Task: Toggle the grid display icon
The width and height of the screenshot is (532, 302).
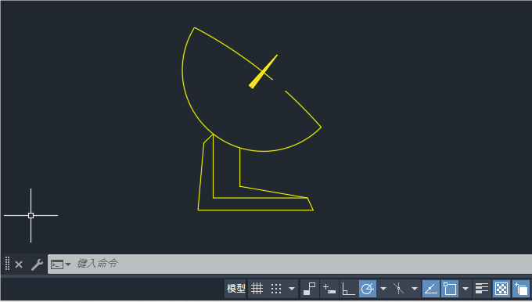Action: tap(257, 289)
